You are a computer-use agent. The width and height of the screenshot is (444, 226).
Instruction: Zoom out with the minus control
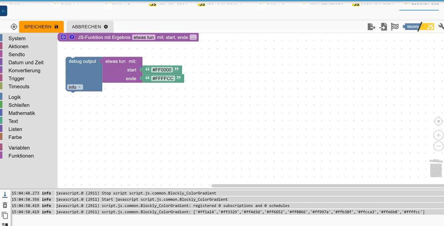438,146
